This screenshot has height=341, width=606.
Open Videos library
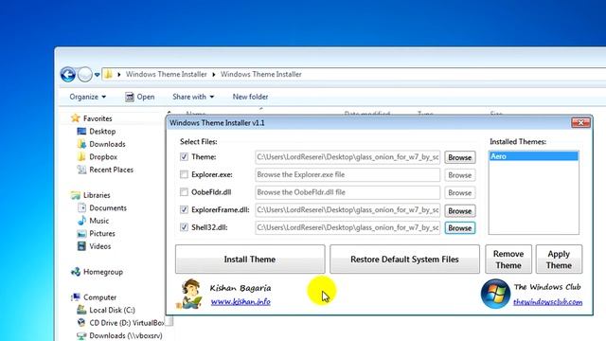pos(100,246)
